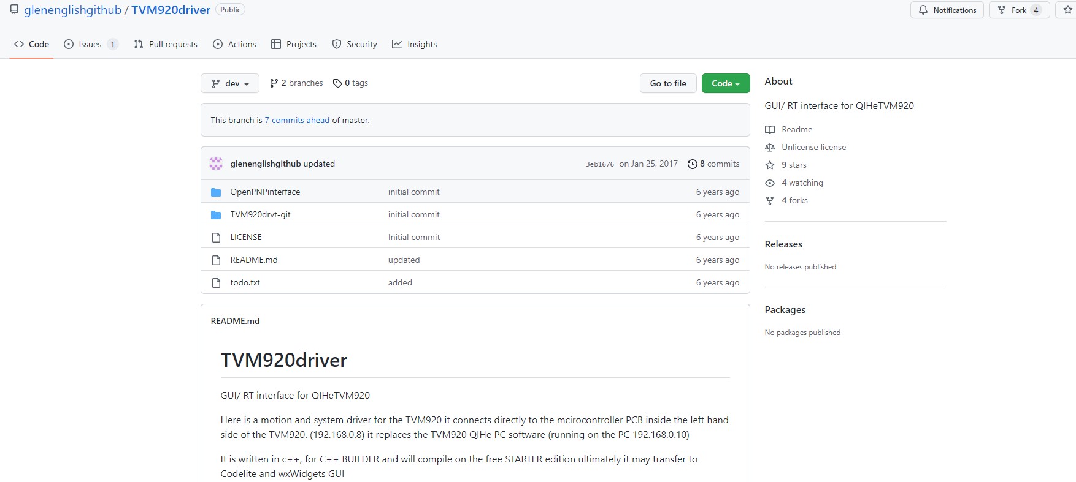Click the law scales Unlicense icon

click(770, 148)
